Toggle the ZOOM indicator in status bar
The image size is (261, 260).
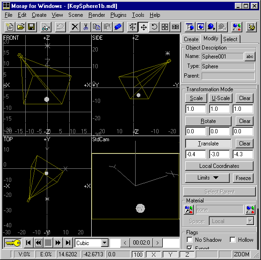tap(241, 254)
